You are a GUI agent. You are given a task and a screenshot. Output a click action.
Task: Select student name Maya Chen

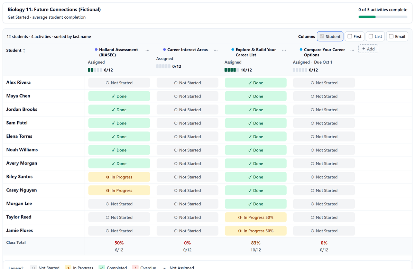(18, 96)
